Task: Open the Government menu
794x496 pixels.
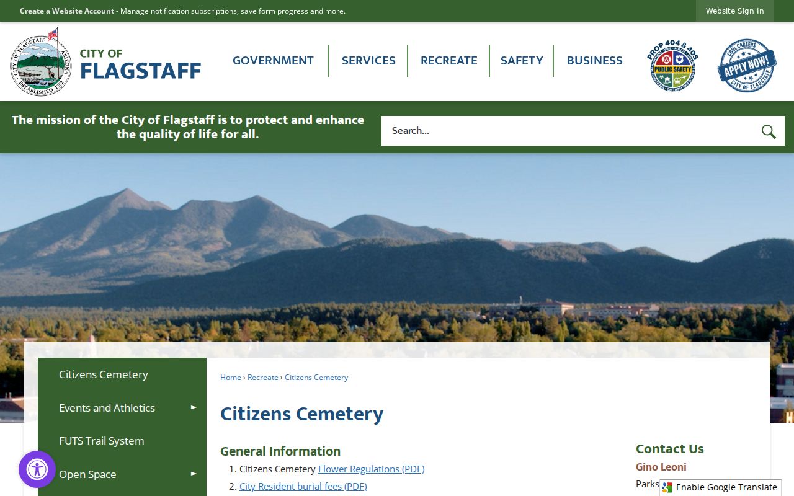Action: 273,61
